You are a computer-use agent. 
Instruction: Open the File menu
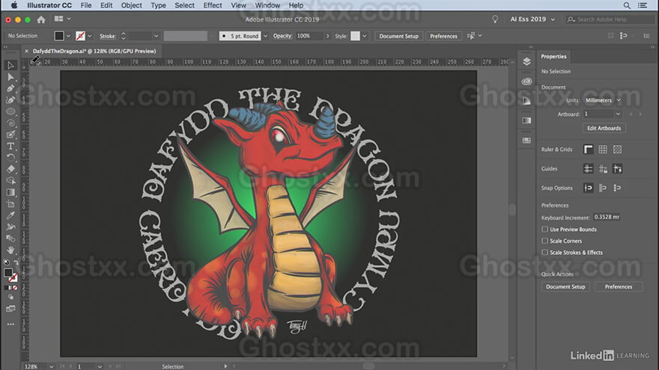(x=85, y=5)
